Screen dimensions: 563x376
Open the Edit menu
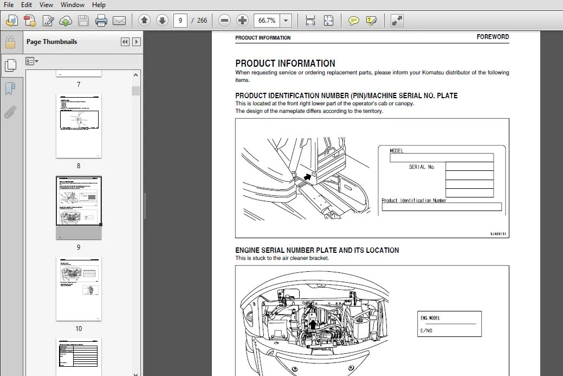pyautogui.click(x=26, y=5)
